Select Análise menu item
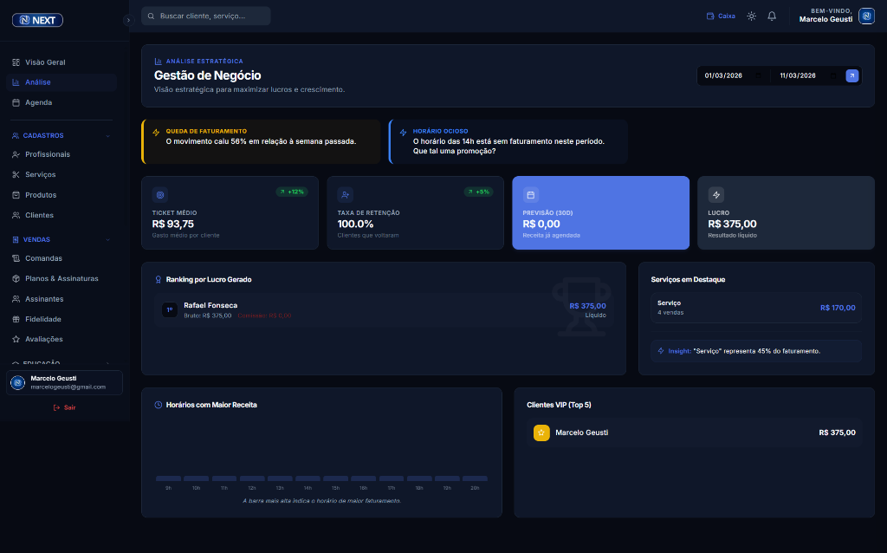 point(62,82)
